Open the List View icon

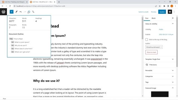[x=33, y=12]
